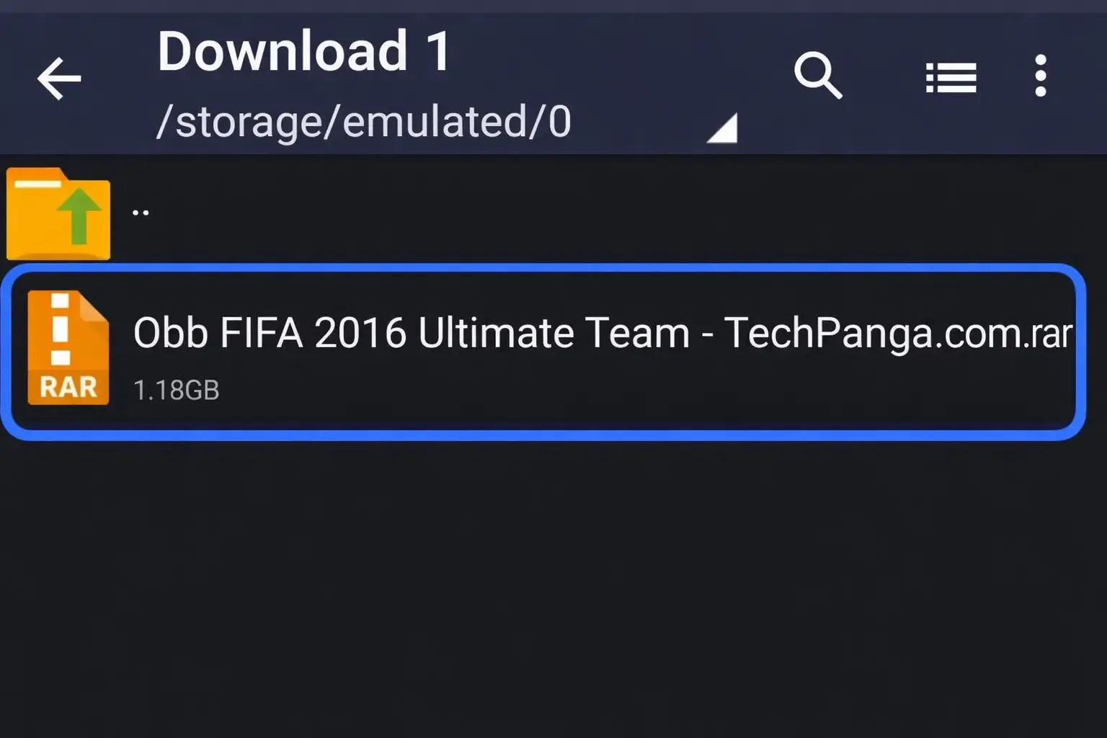Screen dimensions: 1107x738
Task: Tap the back arrow icon
Action: point(59,79)
